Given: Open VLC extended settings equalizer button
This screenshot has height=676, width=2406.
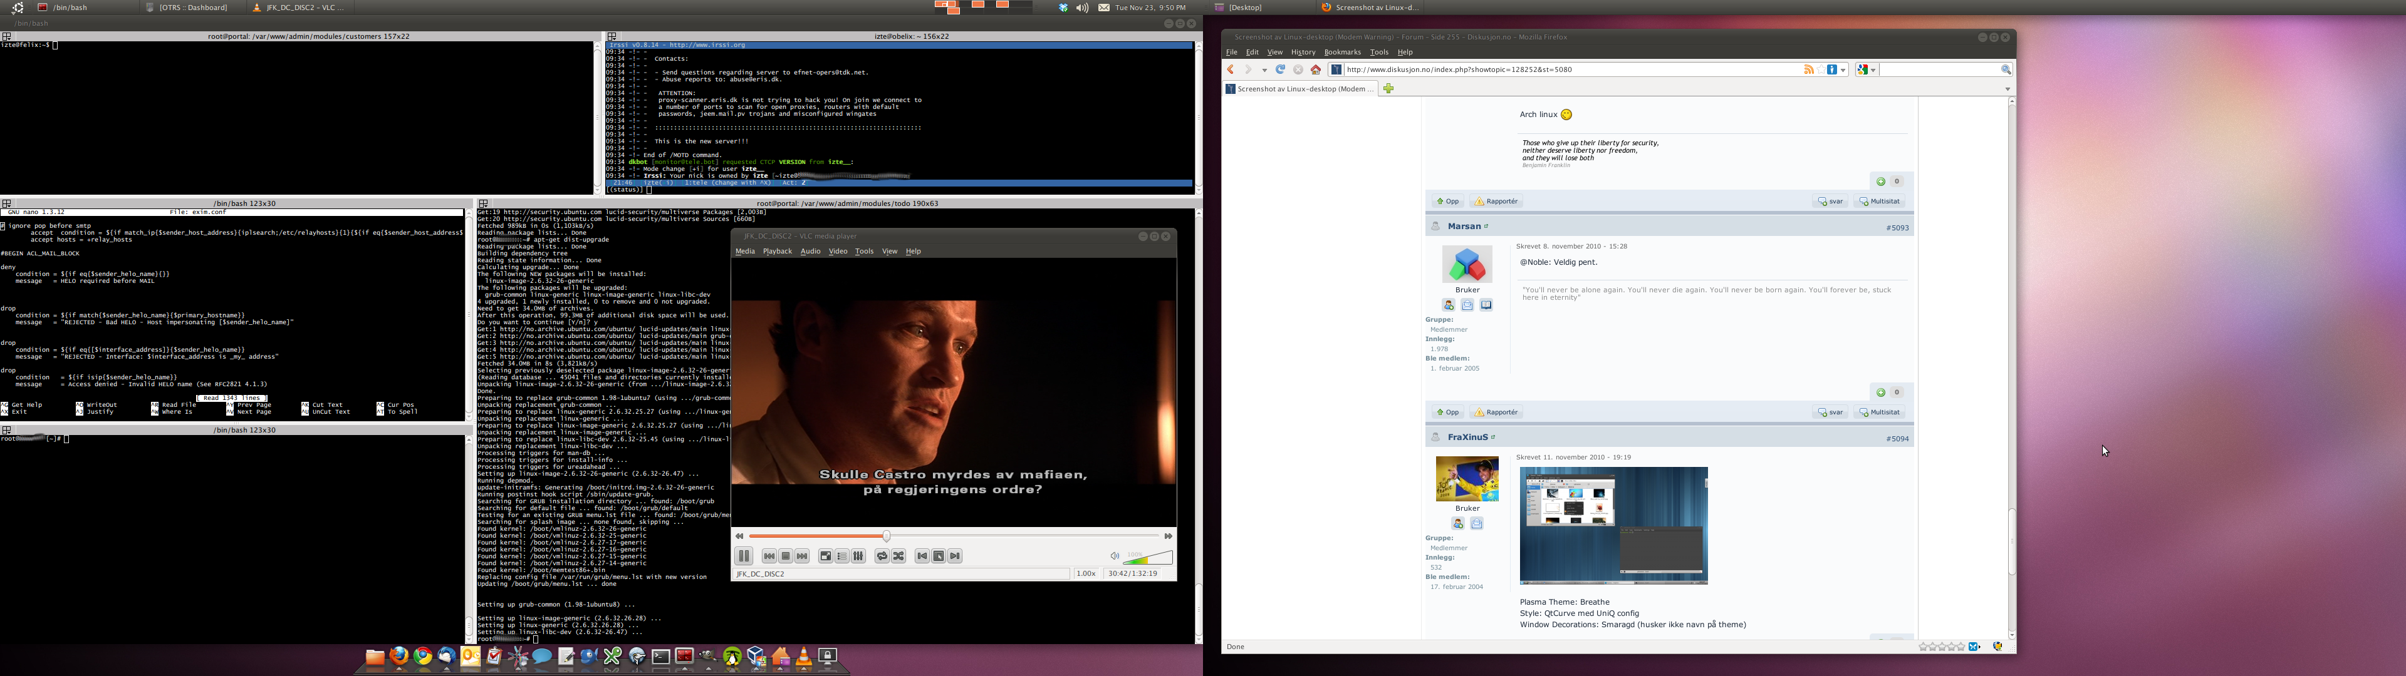Looking at the screenshot, I should tap(858, 556).
